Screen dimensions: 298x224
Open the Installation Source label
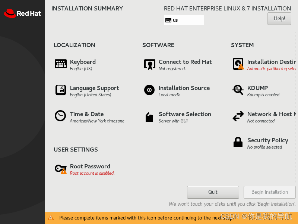(184, 88)
